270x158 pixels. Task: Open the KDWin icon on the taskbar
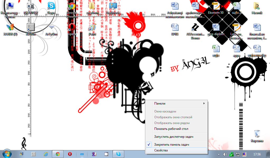point(33,154)
